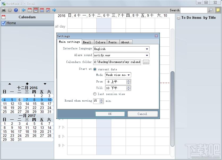
Task: Open the Interface language dropdown
Action: pos(121,49)
